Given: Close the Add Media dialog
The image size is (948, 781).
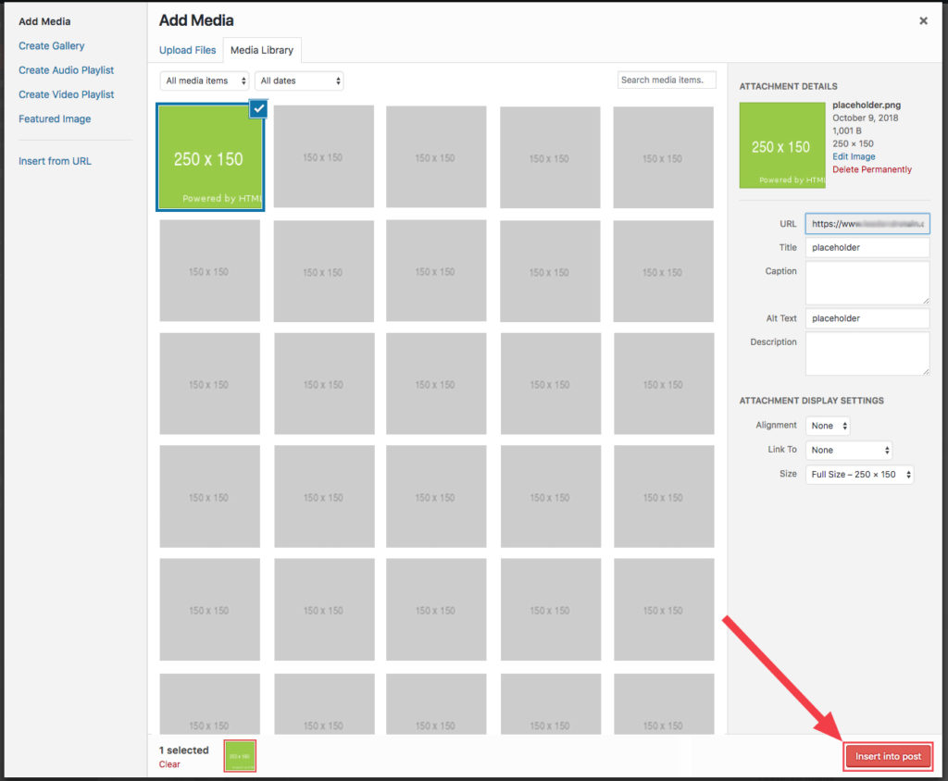Looking at the screenshot, I should [923, 20].
